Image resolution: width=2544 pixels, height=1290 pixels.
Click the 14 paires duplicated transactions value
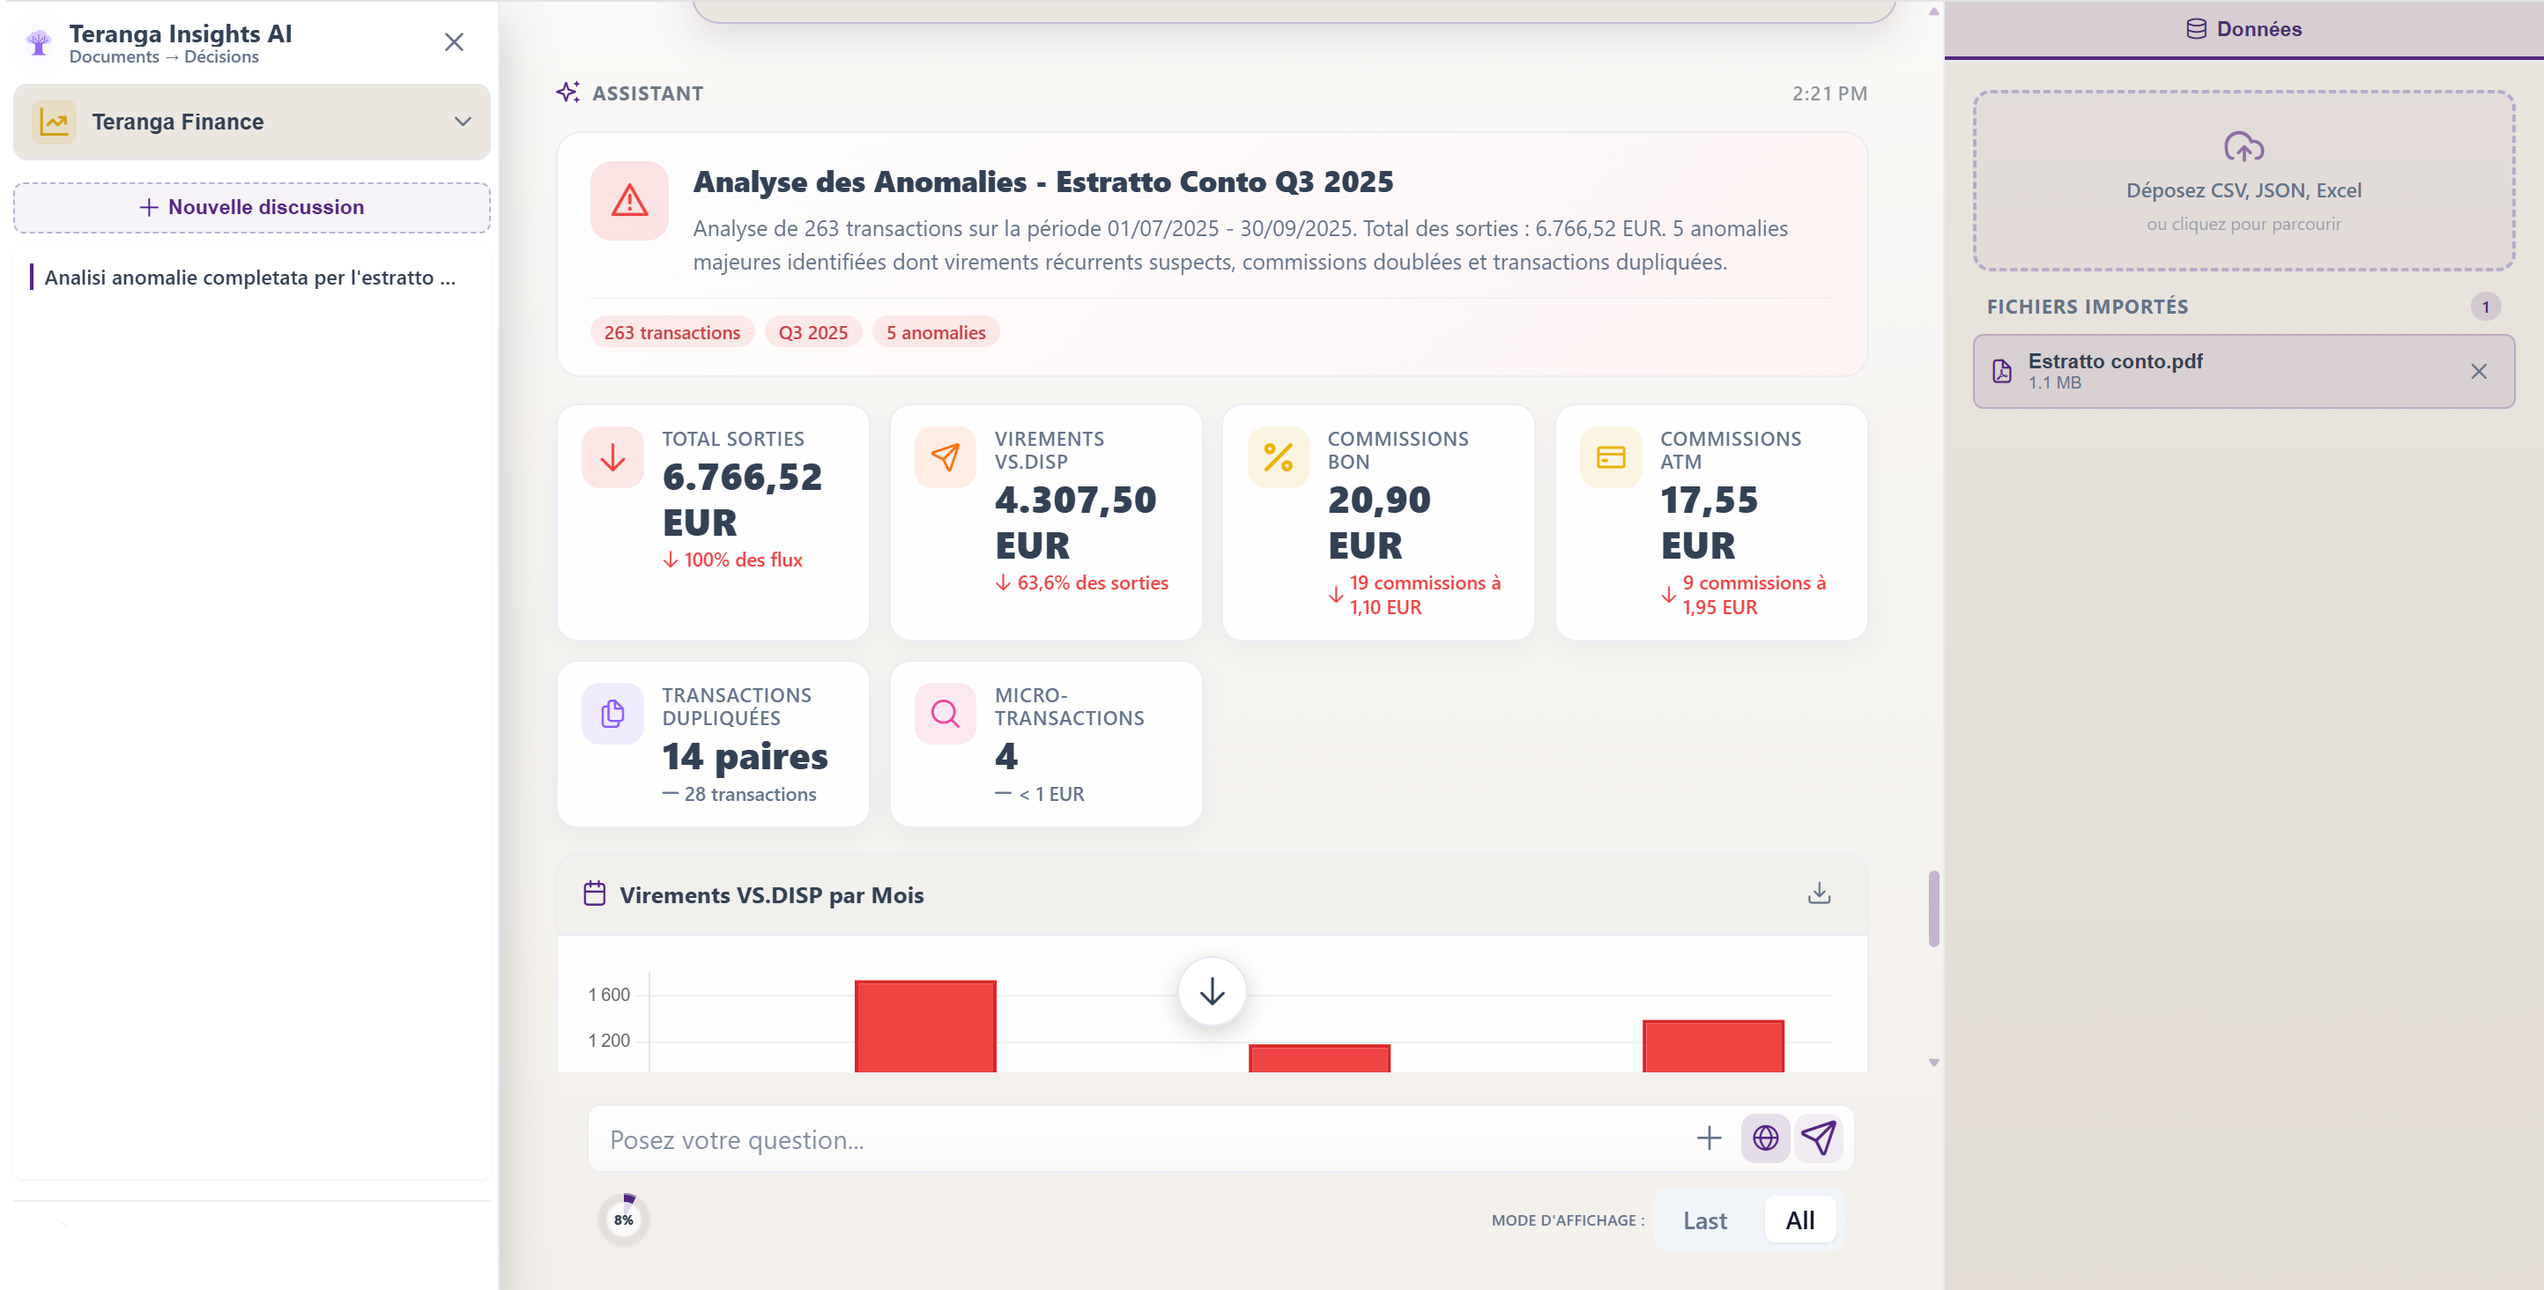[x=745, y=757]
